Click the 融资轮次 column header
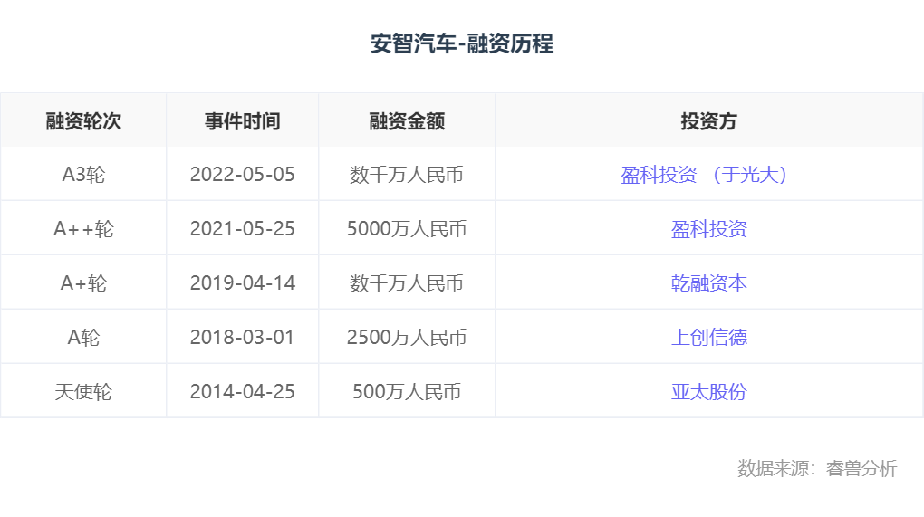The height and width of the screenshot is (517, 924). pyautogui.click(x=83, y=120)
